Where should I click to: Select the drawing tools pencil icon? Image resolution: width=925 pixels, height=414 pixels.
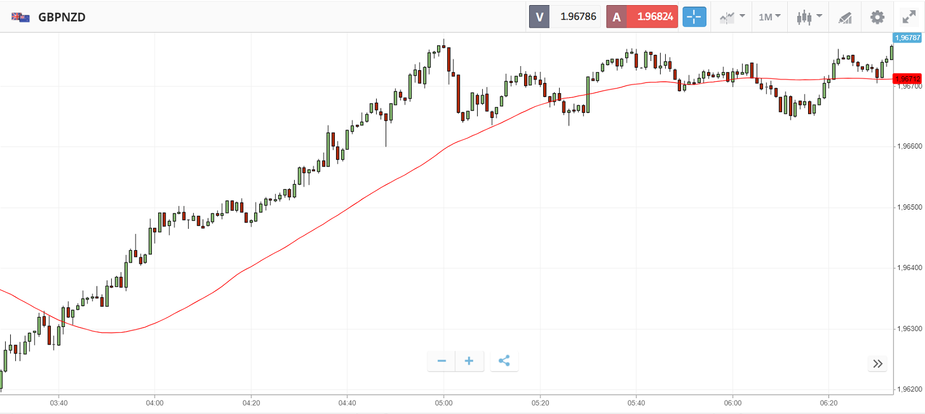[845, 18]
